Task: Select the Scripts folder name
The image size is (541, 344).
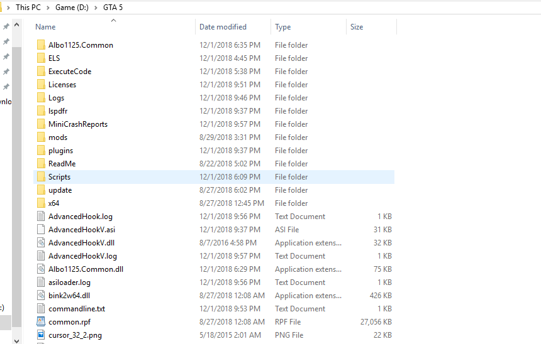Action: pos(59,176)
